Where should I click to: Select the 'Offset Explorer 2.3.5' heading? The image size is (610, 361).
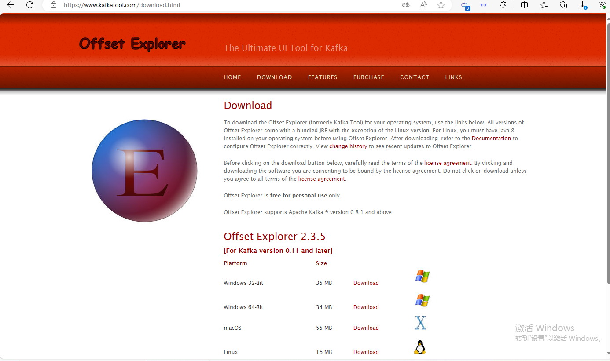coord(275,237)
